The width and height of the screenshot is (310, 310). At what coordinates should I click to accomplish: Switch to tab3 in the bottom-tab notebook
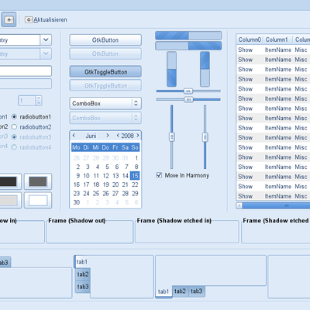pos(197,291)
